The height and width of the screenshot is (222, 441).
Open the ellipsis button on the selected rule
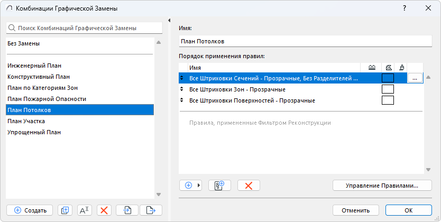tap(415, 78)
